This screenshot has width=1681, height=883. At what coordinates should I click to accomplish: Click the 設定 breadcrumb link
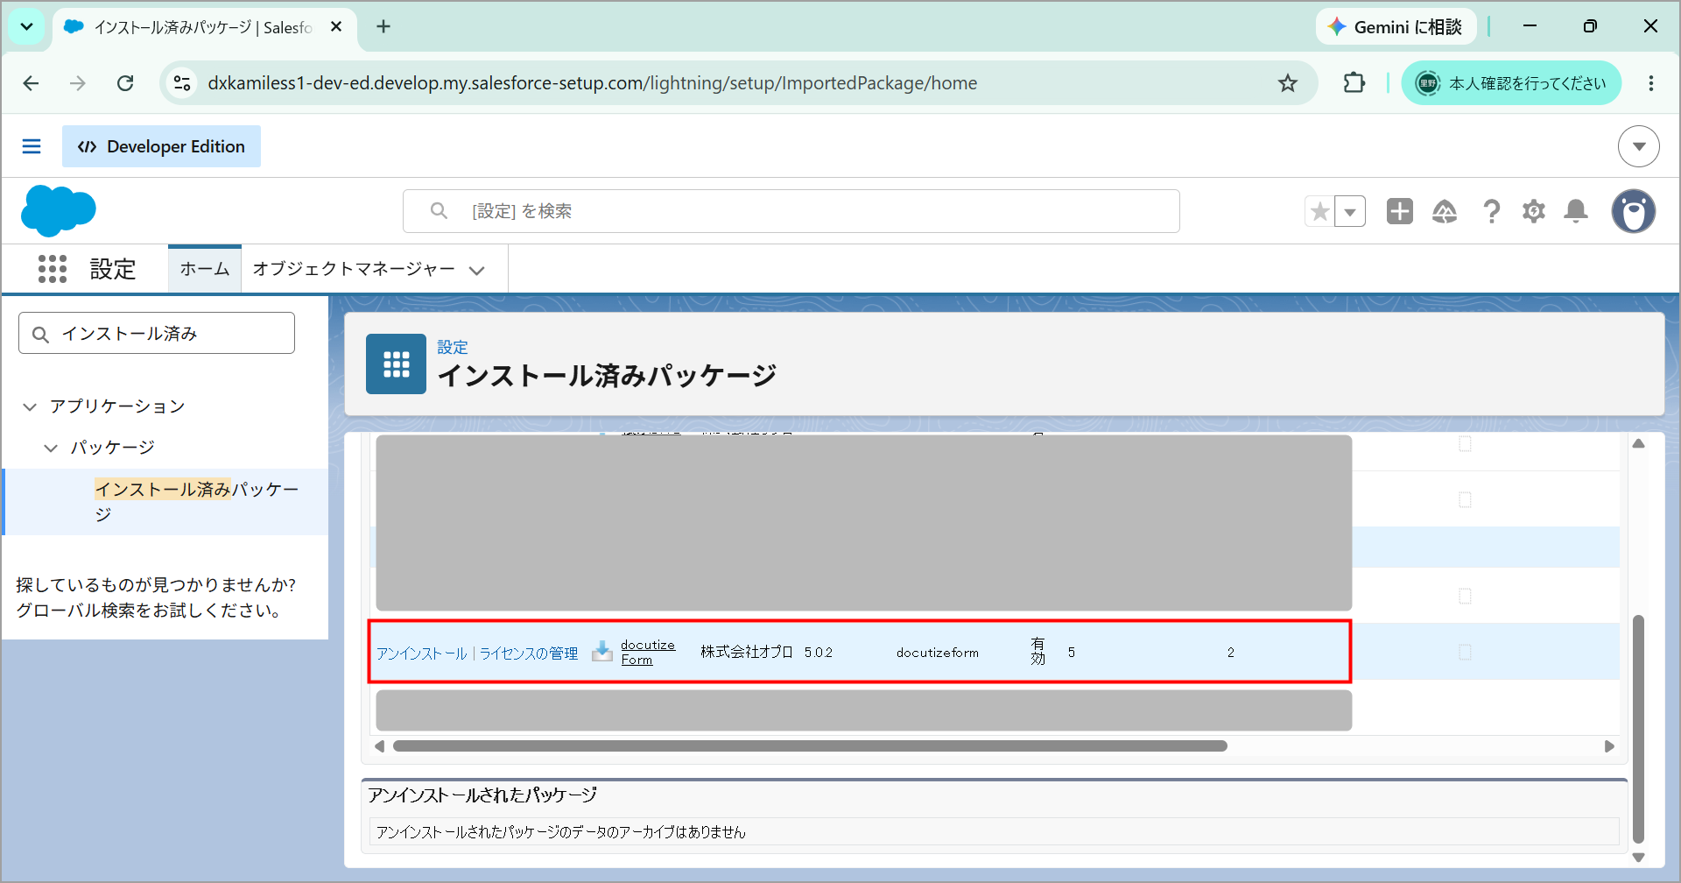(453, 347)
